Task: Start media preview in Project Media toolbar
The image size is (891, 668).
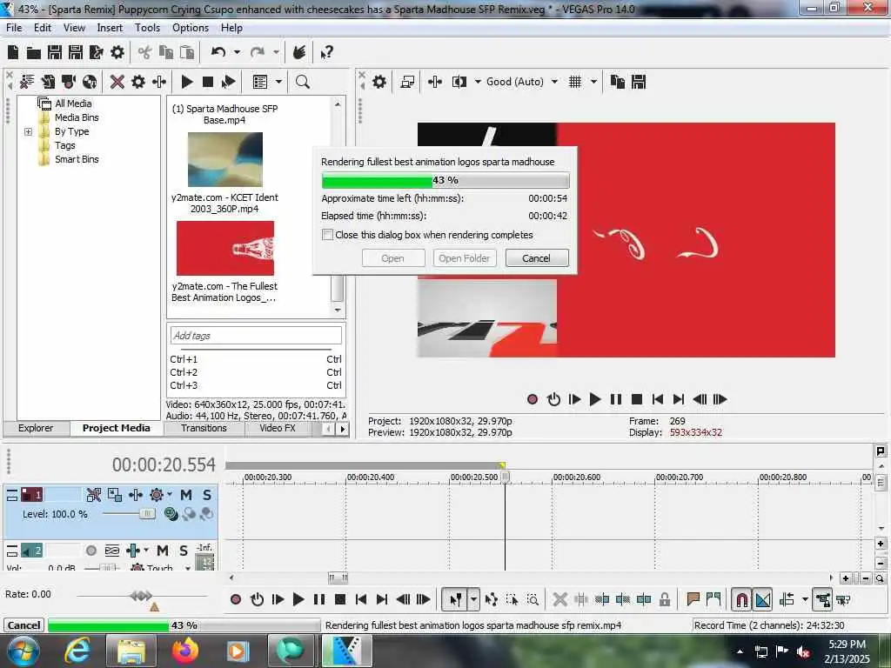Action: 187,82
